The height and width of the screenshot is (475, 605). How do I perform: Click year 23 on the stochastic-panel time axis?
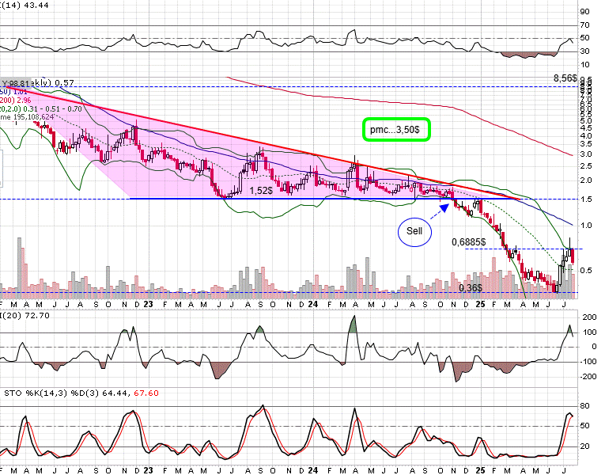pos(148,470)
